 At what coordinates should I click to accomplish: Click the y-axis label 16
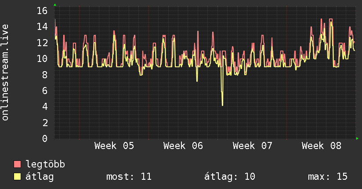point(42,11)
